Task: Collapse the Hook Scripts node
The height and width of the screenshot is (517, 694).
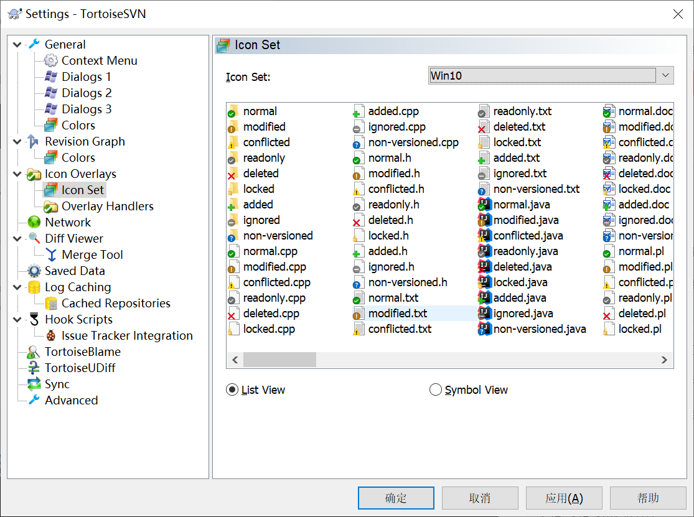Action: 17,319
